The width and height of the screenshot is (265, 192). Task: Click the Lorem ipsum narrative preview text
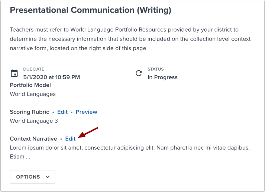click(129, 148)
